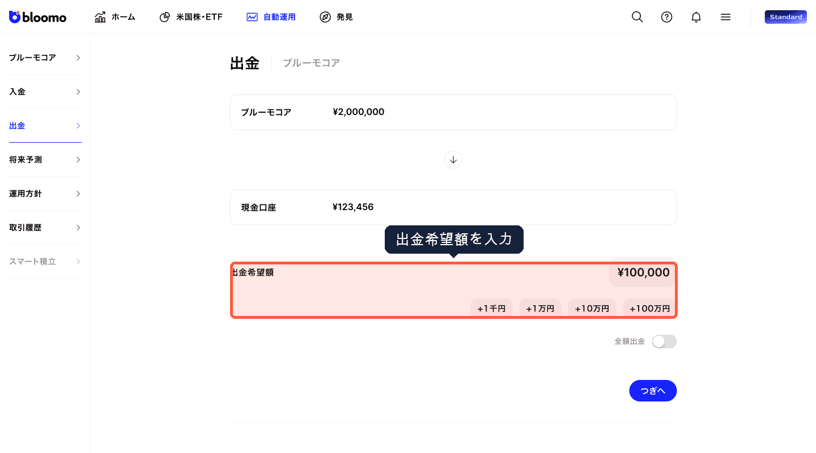Screen dimensions: 816x453
Task: Open スマート積立 in the sidebar
Action: pos(45,262)
